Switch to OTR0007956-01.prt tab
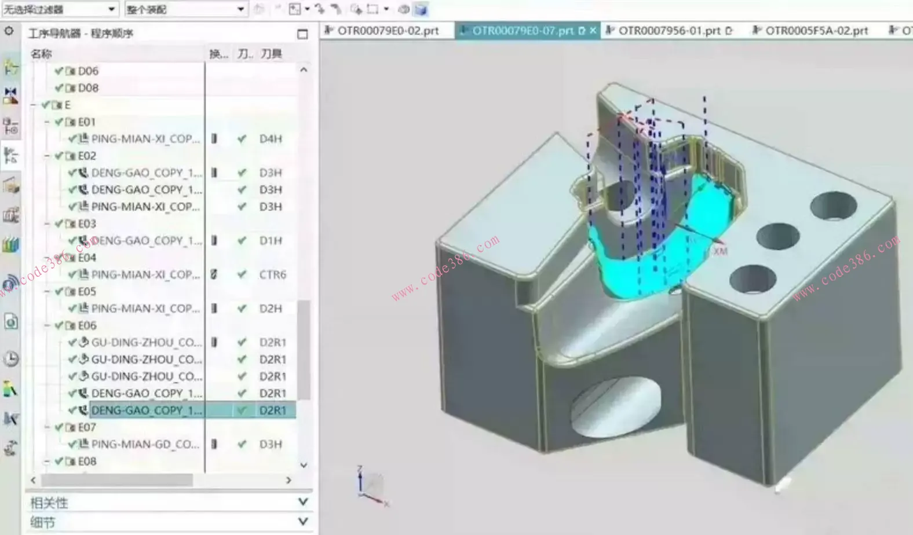The height and width of the screenshot is (535, 913). (x=669, y=31)
